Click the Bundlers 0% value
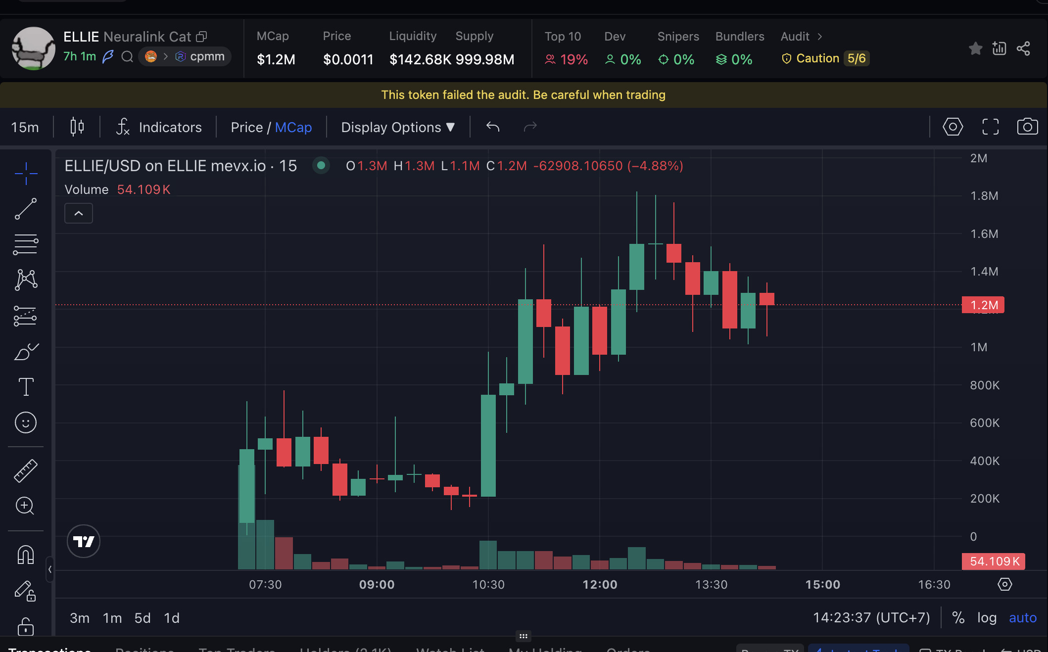1048x652 pixels. pos(734,59)
